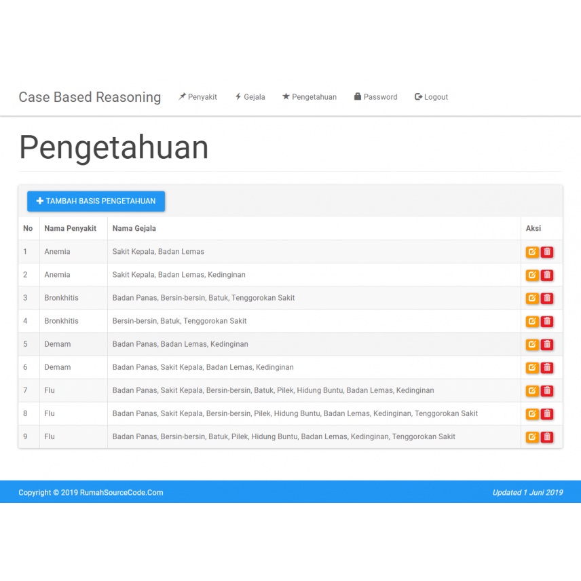Delete the Flu row number 7
The image size is (581, 581).
(x=547, y=390)
